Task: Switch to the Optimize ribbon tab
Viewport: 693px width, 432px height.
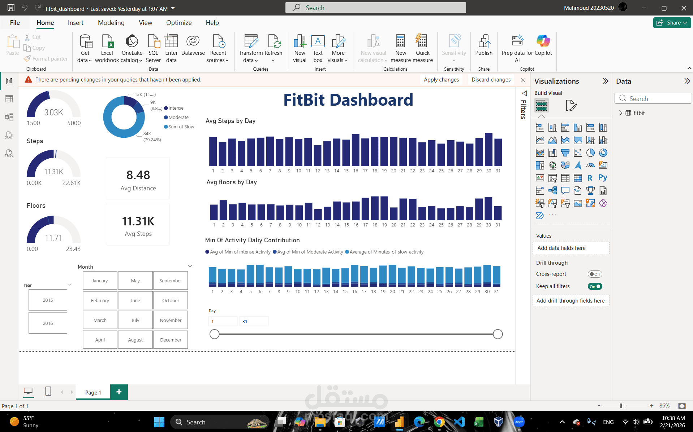Action: coord(179,23)
